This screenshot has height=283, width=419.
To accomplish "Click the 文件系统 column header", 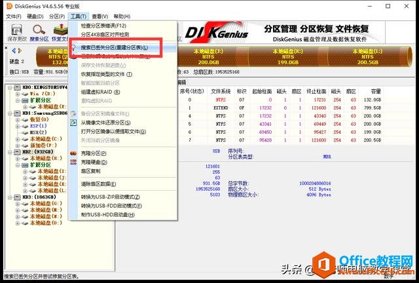I will coord(221,92).
